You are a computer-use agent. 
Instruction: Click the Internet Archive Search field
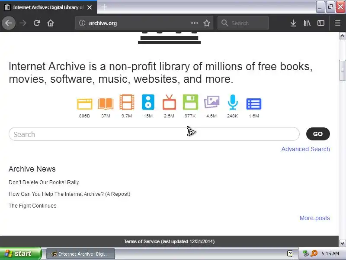tap(154, 134)
